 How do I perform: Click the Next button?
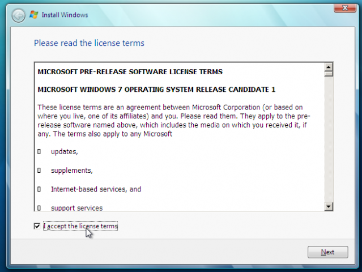click(327, 252)
